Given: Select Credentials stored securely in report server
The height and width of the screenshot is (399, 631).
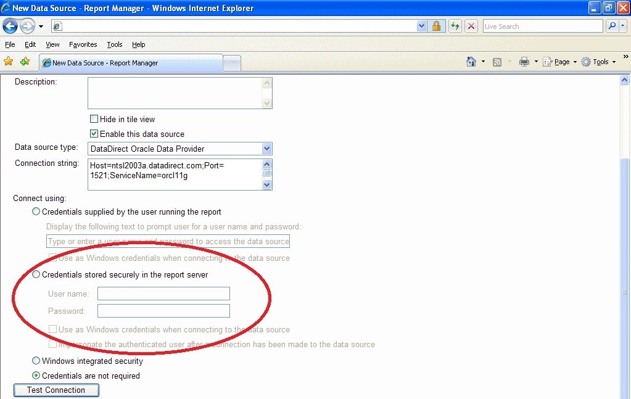Looking at the screenshot, I should (36, 274).
